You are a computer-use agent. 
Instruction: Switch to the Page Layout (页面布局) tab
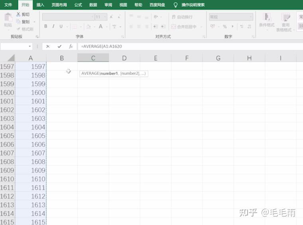pyautogui.click(x=59, y=5)
